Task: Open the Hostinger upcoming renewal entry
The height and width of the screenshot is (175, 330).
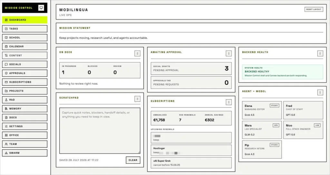Action: (x=191, y=150)
